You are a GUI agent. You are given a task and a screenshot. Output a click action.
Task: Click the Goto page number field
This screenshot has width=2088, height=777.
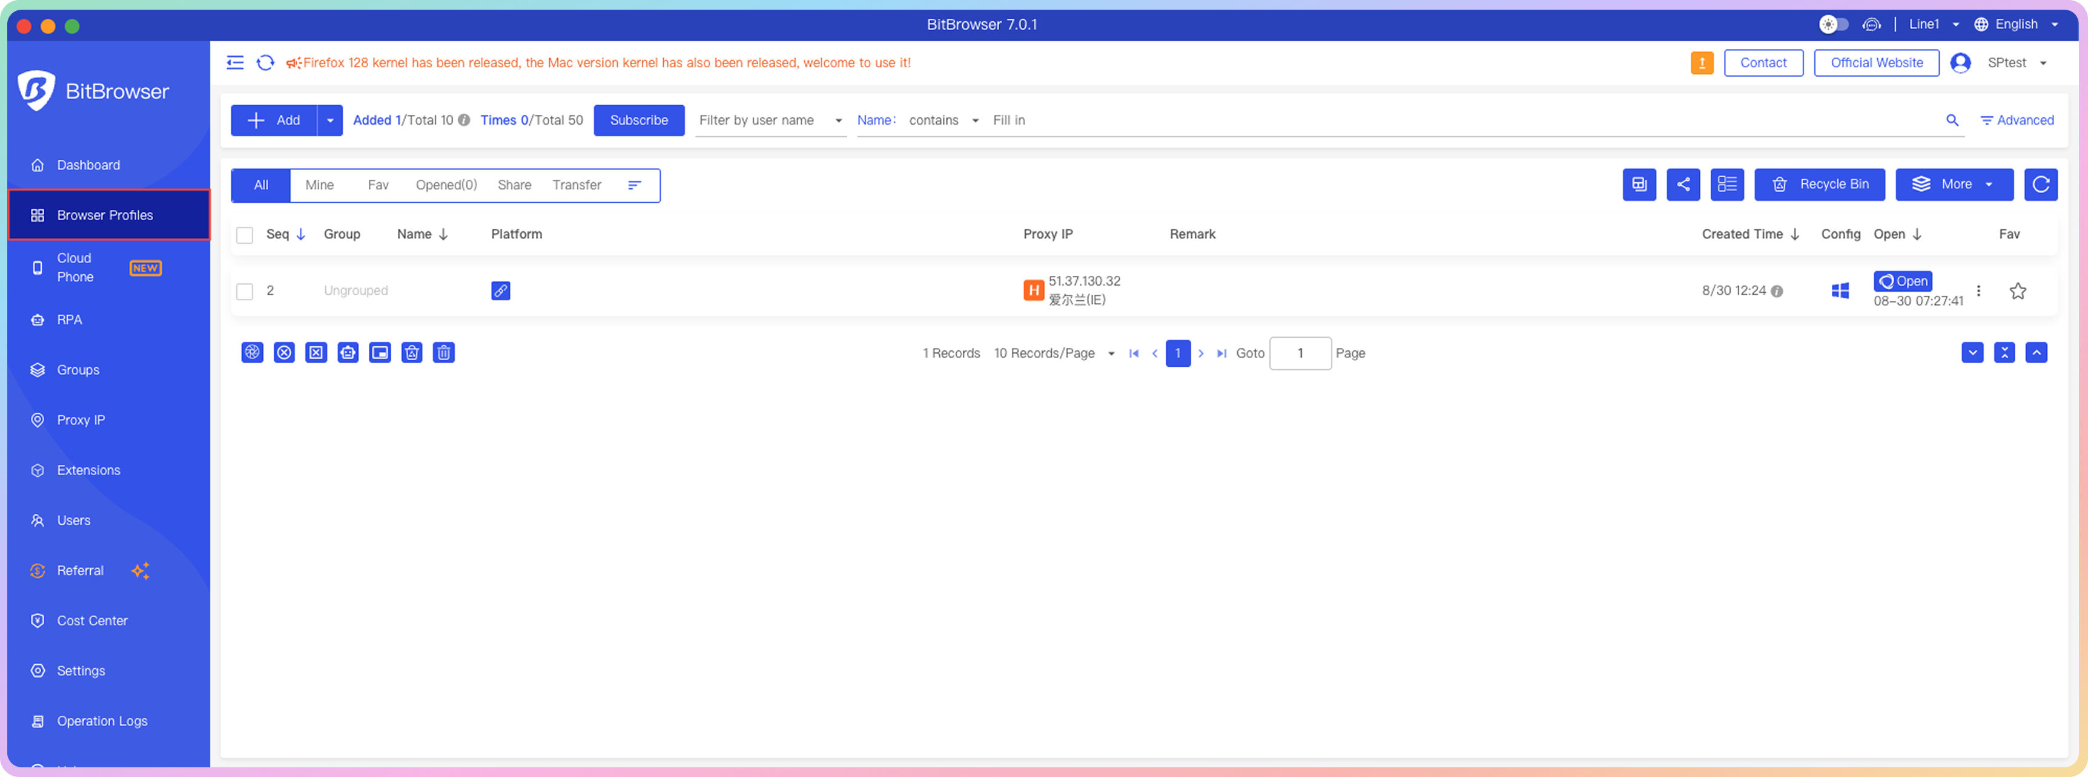1300,353
